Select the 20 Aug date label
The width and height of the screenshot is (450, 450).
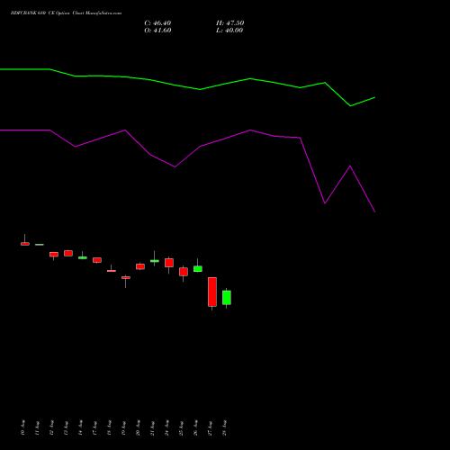click(x=139, y=427)
